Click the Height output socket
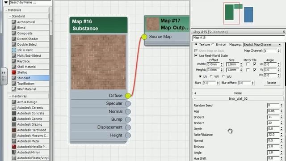 pos(128,136)
